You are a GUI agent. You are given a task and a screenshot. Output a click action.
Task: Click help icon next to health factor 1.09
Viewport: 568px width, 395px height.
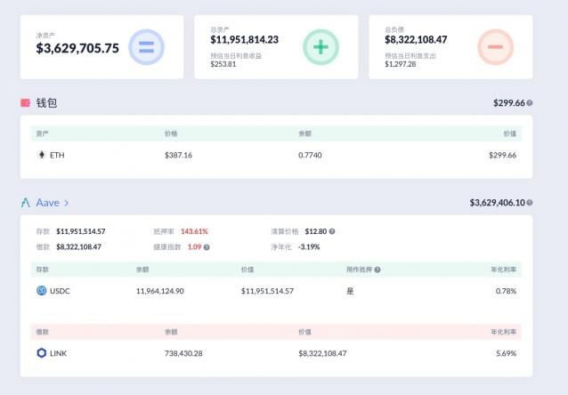click(x=207, y=247)
